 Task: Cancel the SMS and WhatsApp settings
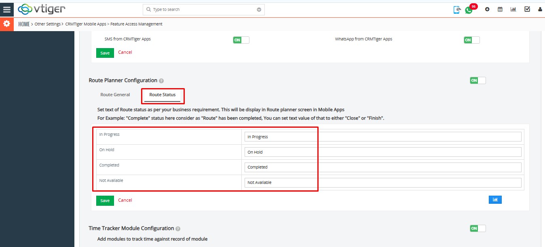click(125, 52)
